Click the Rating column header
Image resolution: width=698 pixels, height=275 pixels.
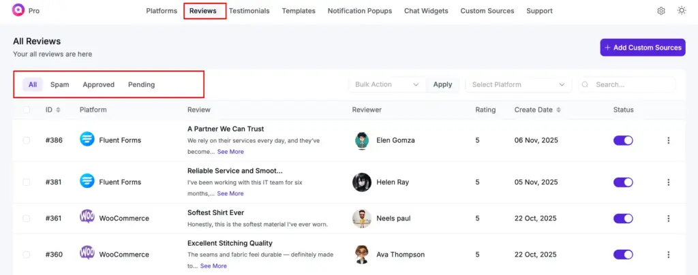(x=485, y=110)
